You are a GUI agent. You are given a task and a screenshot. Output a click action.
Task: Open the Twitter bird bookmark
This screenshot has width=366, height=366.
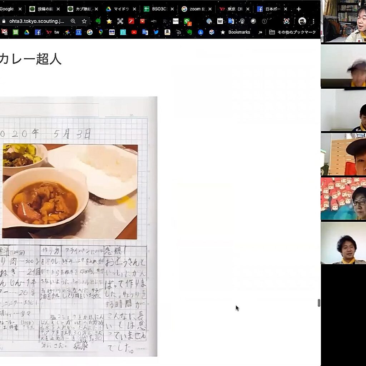pyautogui.click(x=156, y=32)
